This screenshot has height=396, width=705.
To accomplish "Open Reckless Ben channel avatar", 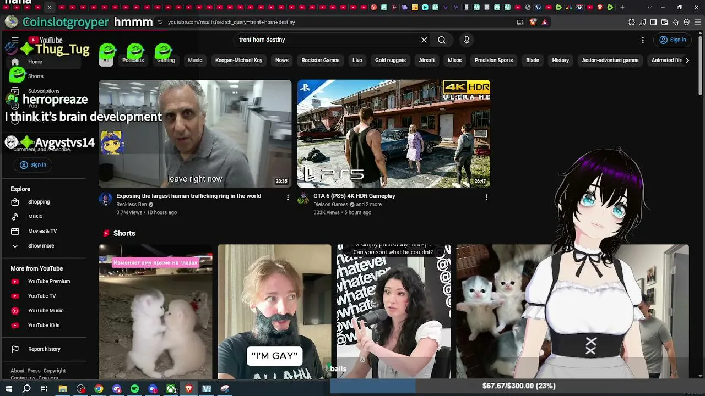I will (105, 199).
